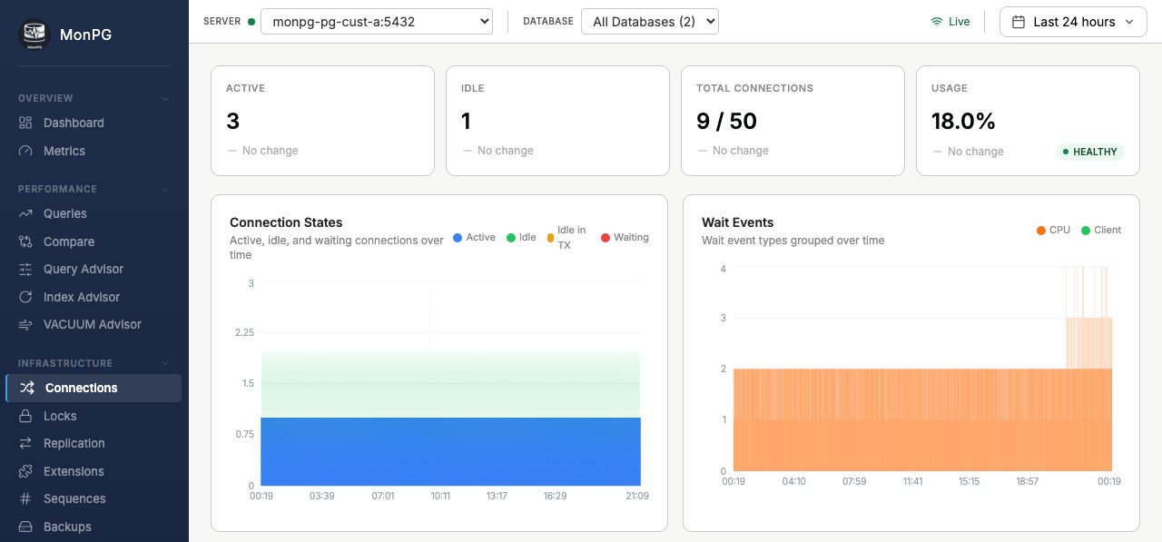Click the VACUUM Advisor wind icon
Image resolution: width=1162 pixels, height=542 pixels.
tap(25, 325)
